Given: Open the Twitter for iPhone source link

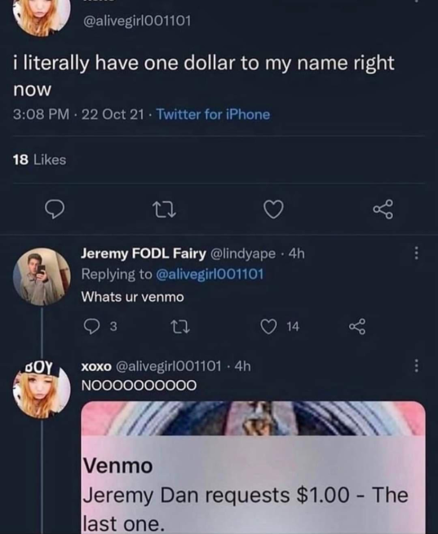Looking at the screenshot, I should pos(213,114).
